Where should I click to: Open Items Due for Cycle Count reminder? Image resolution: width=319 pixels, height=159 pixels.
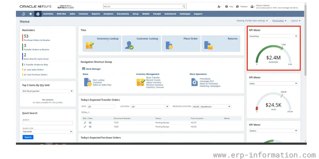point(36,59)
